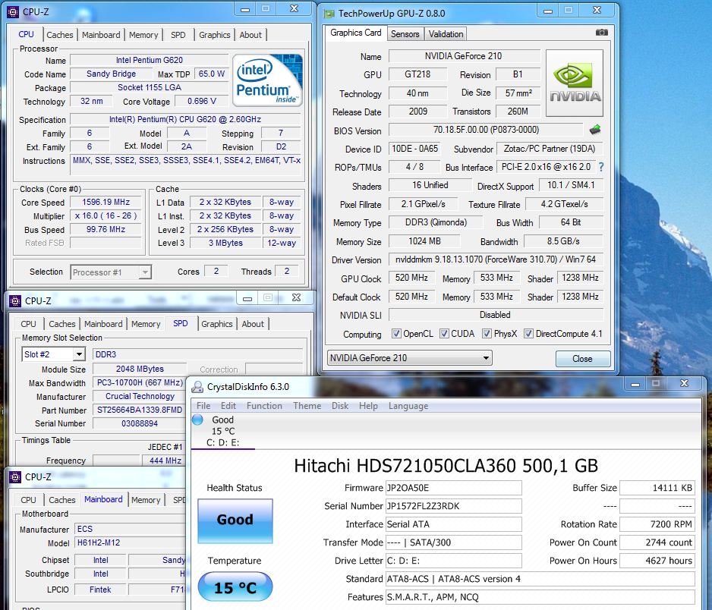
Task: Click the GPU-Z screenshot camera icon
Action: [x=601, y=33]
